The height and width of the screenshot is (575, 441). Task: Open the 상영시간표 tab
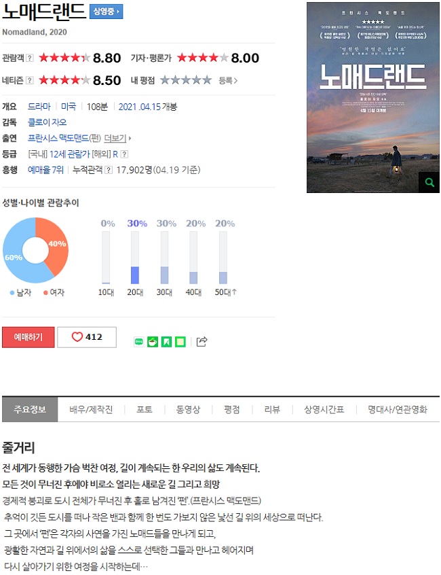(324, 409)
